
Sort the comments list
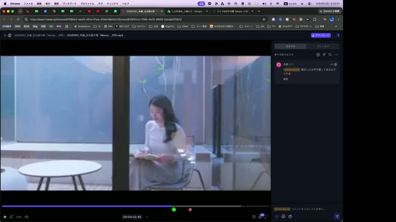(324, 55)
